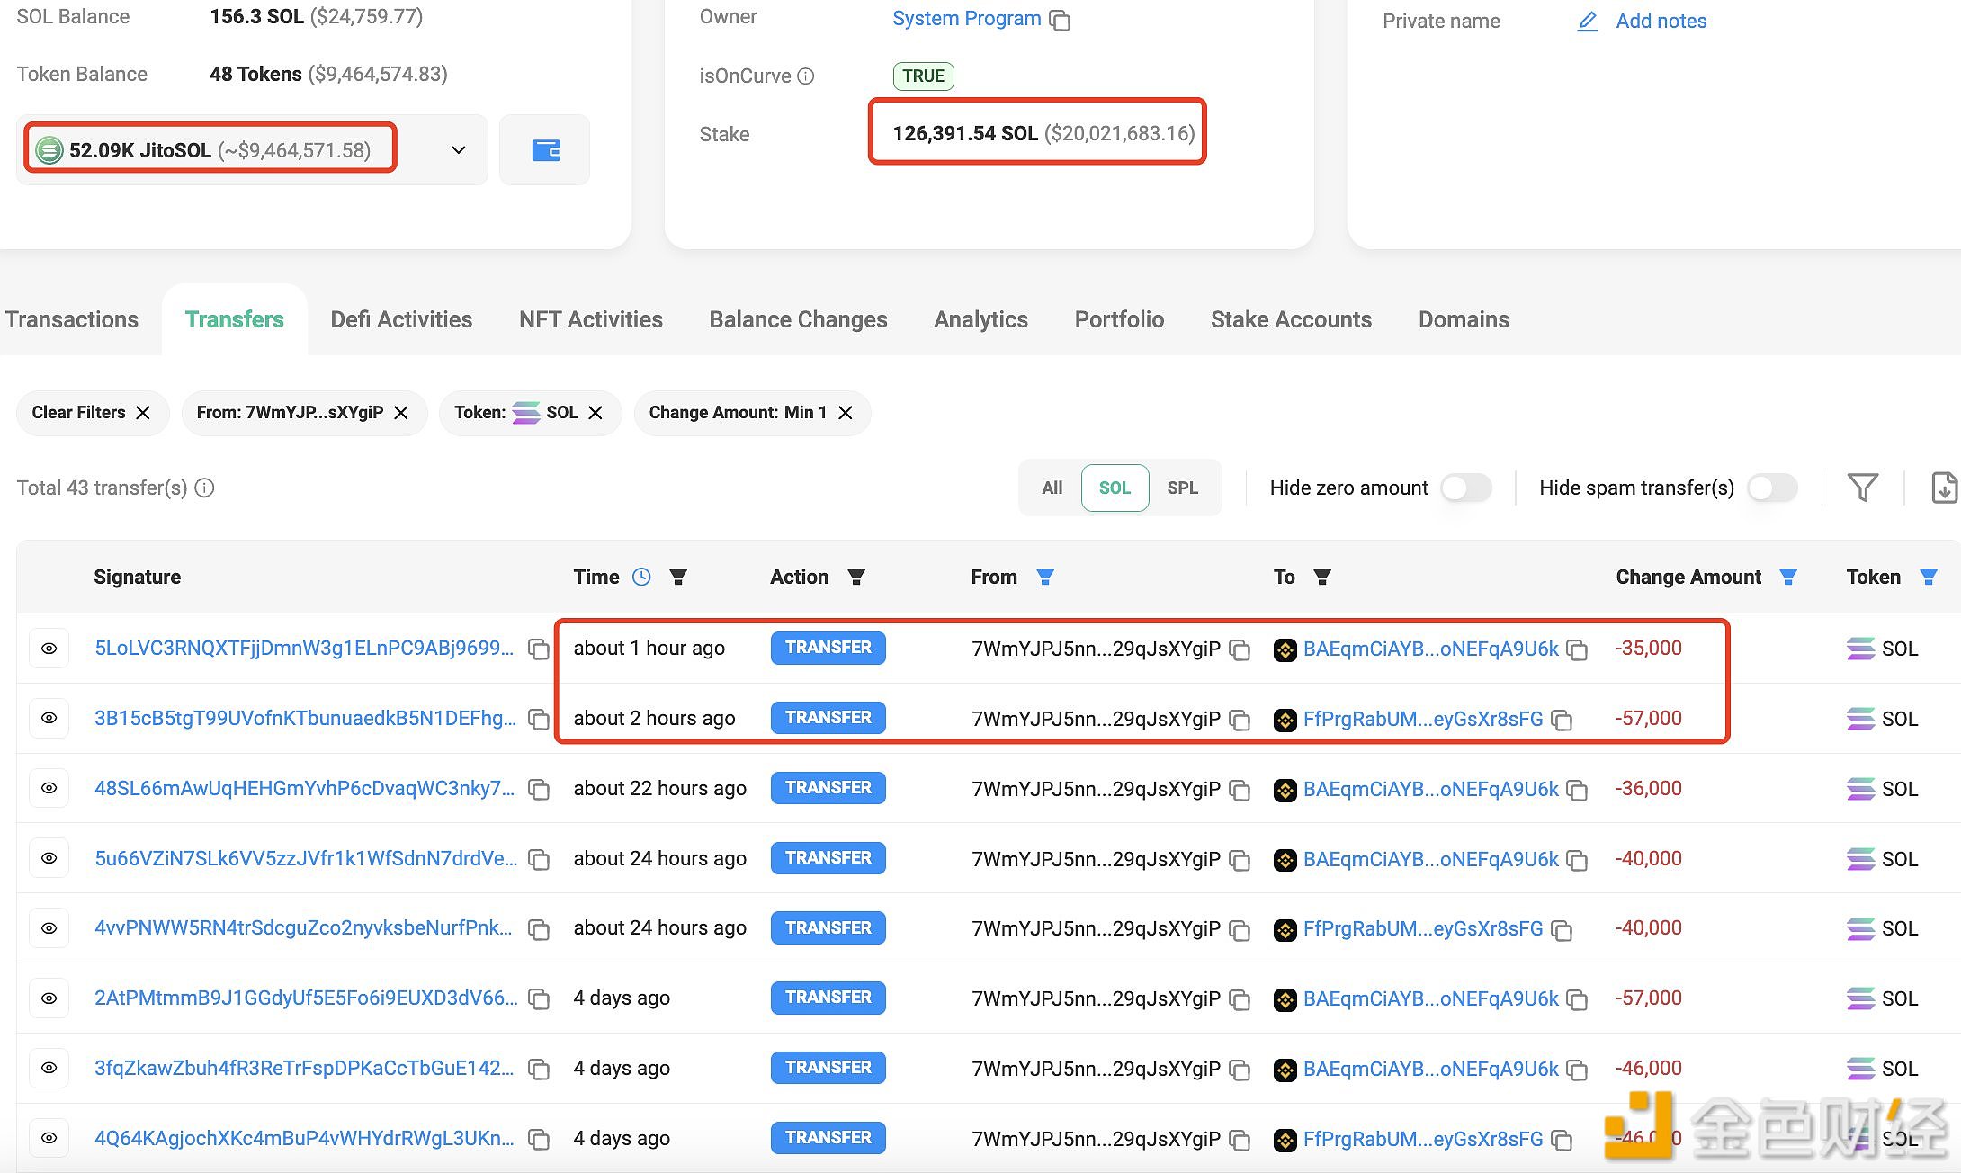Click the SOL filter toggle button
1961x1173 pixels.
(x=1115, y=488)
